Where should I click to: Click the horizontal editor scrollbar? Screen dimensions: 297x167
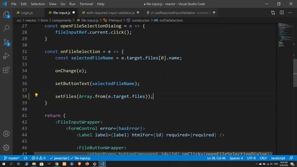(153, 154)
